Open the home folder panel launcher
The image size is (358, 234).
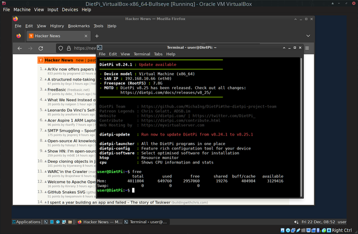70,222
